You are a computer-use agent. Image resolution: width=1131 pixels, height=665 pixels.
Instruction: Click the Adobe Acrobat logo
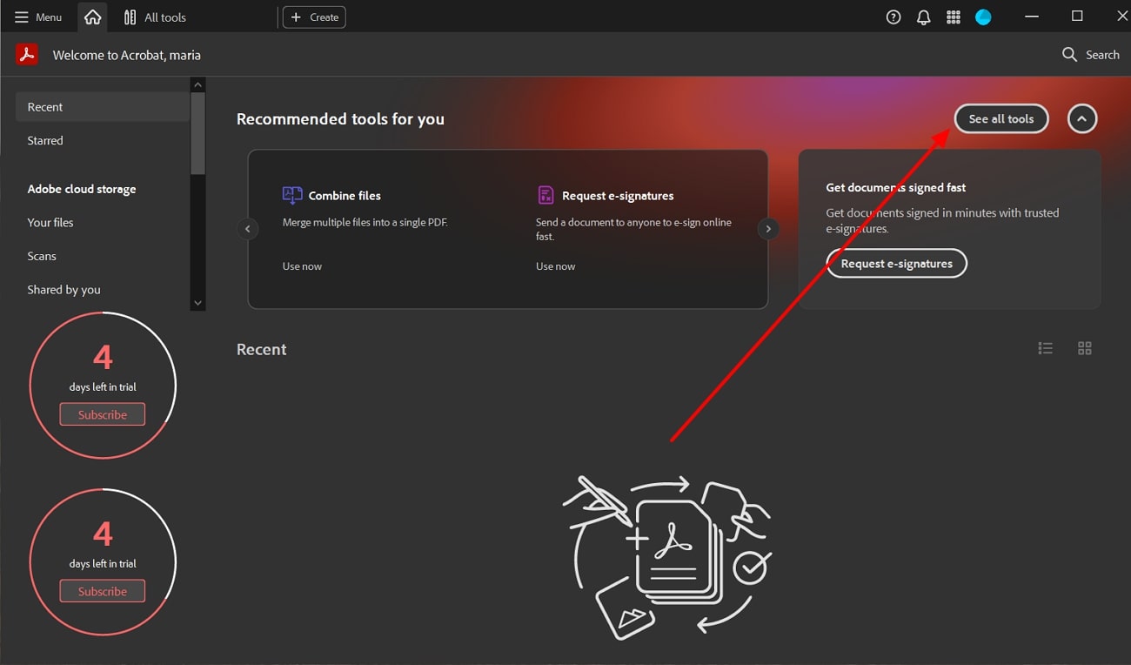click(x=27, y=55)
